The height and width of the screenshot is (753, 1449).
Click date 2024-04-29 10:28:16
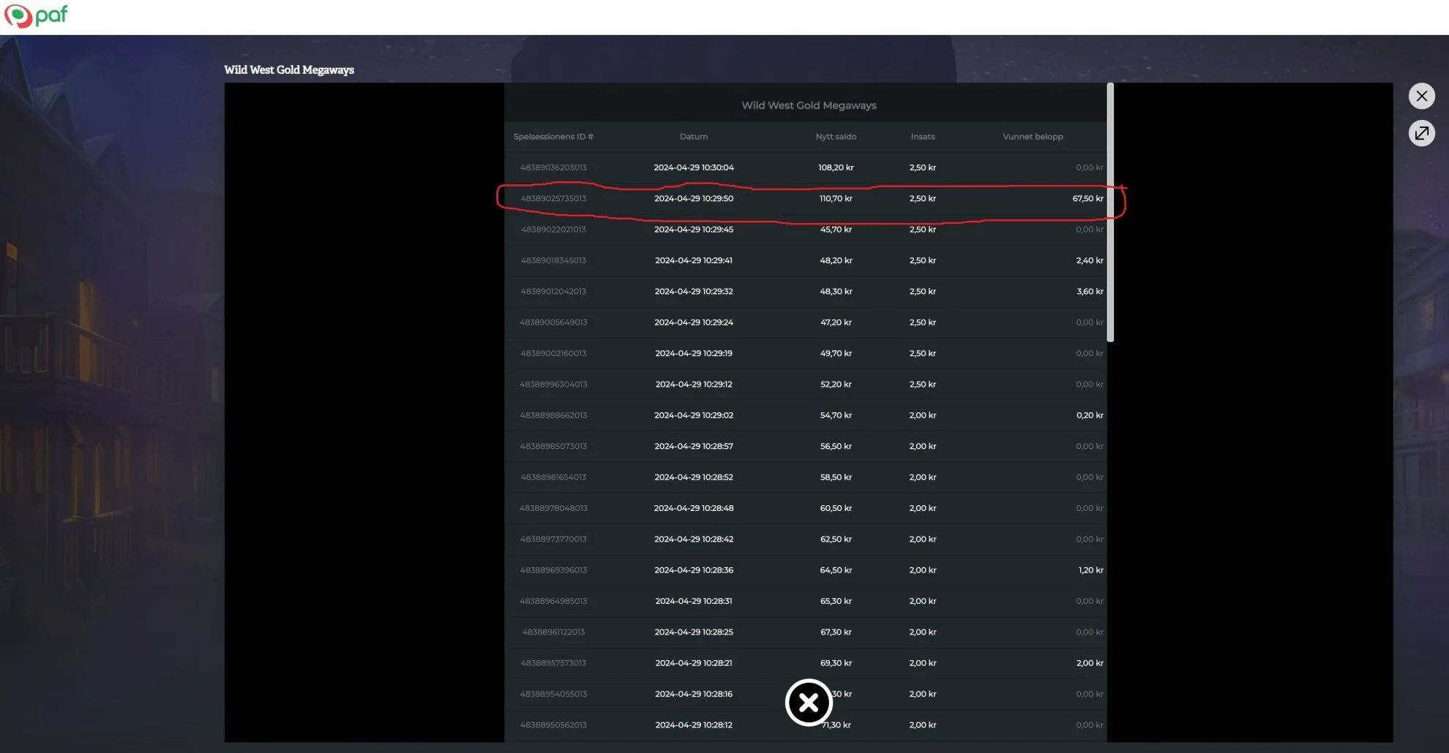(694, 694)
